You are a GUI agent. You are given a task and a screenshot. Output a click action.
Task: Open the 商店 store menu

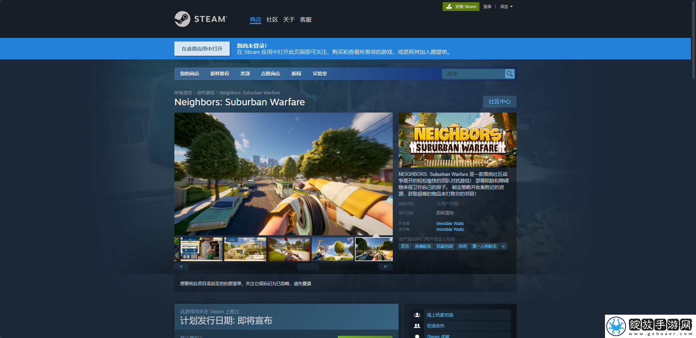255,20
